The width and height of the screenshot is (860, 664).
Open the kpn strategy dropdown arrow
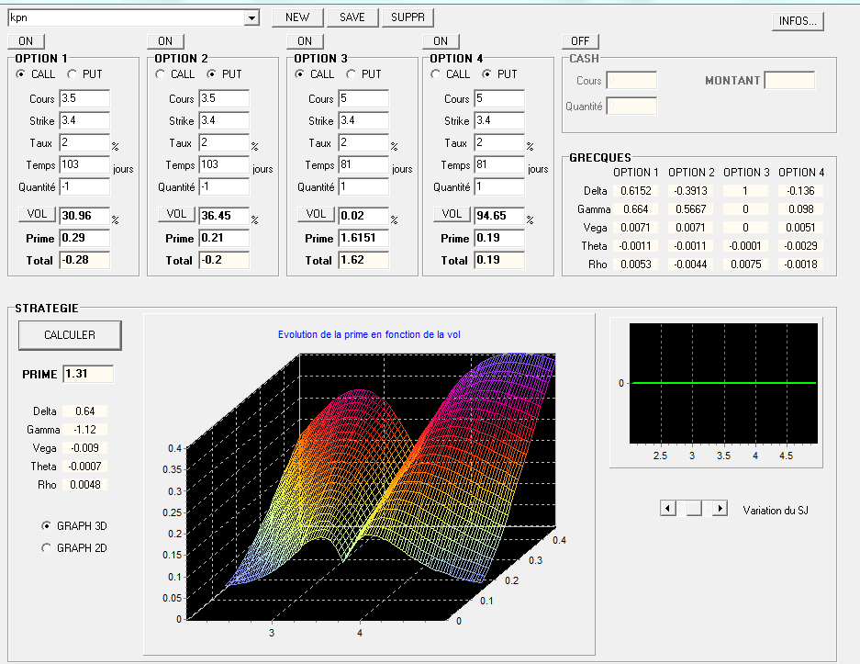251,17
